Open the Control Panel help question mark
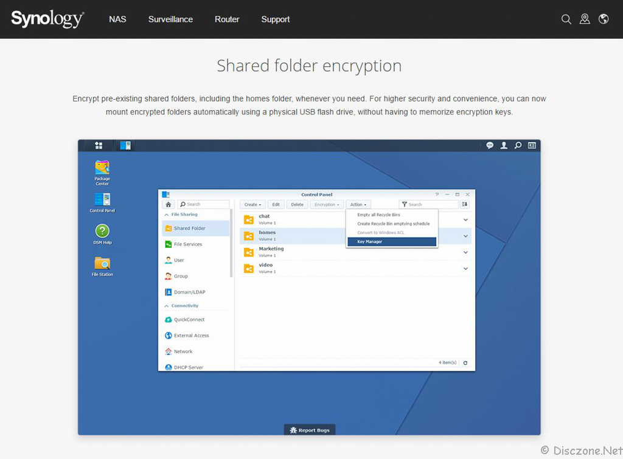 [437, 195]
